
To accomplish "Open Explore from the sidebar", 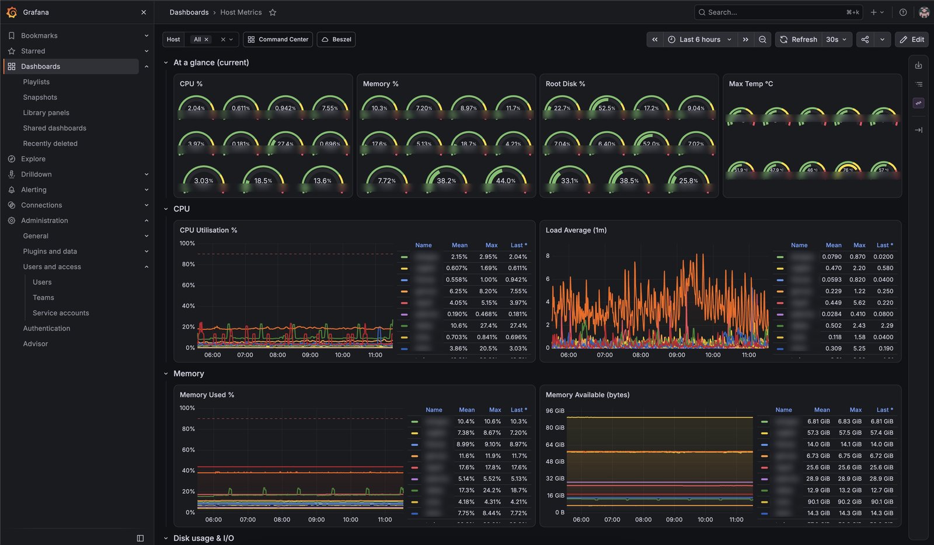I will pos(33,159).
